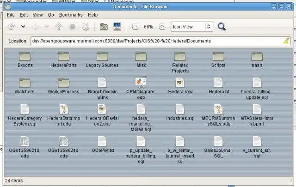Click the '28 items' status bar text
This screenshot has width=296, height=187.
[14, 181]
